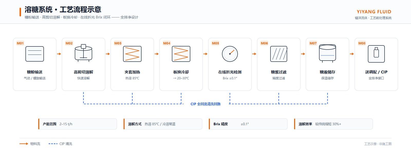The width and height of the screenshot is (411, 154).
Task: Click the M05 badge label
Action: tap(216, 43)
